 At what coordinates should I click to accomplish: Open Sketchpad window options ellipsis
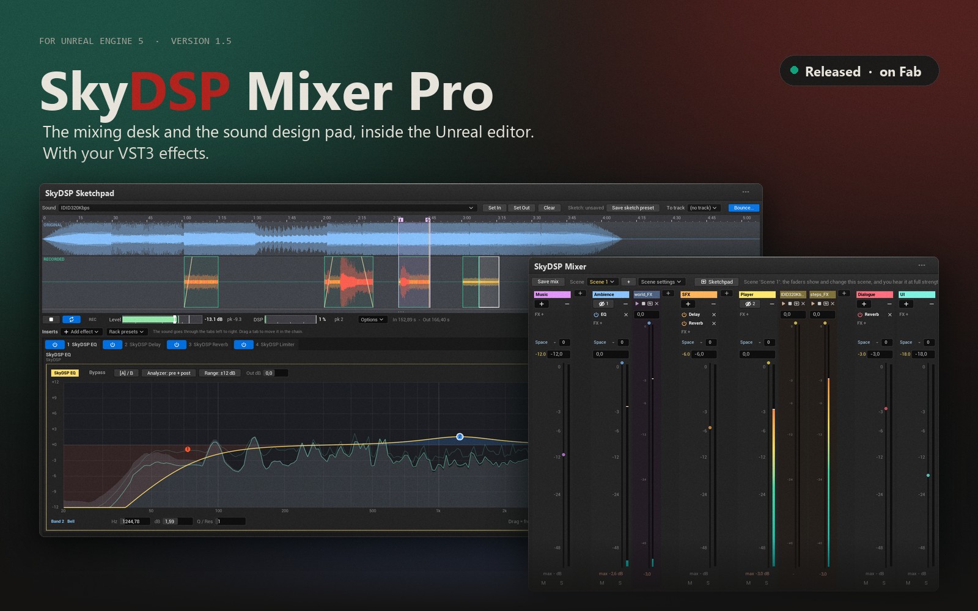[746, 192]
